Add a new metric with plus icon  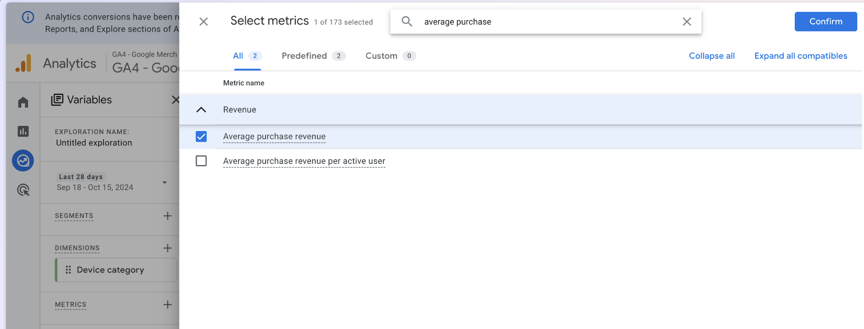coord(168,304)
